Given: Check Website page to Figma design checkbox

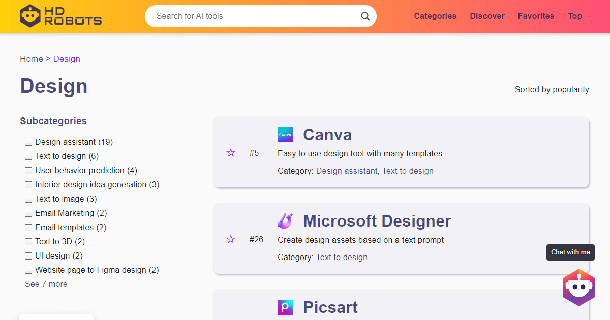Looking at the screenshot, I should point(28,270).
